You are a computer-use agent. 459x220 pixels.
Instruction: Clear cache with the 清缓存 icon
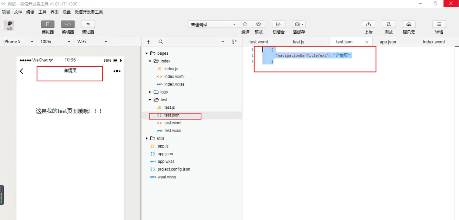coord(298,24)
